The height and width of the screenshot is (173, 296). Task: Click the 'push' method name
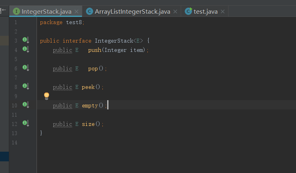click(x=94, y=50)
